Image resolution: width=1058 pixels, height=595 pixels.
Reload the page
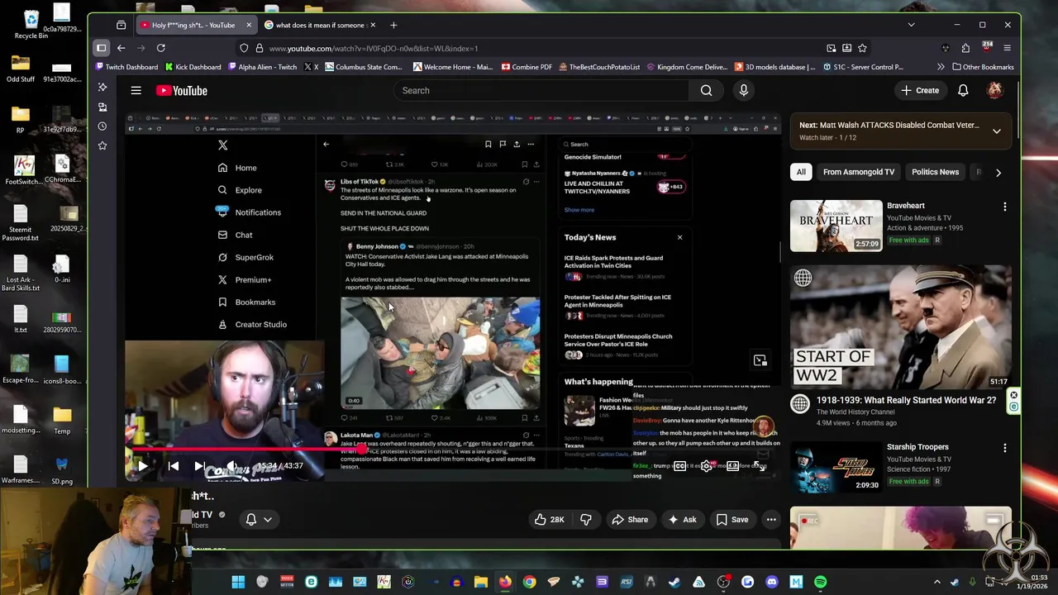point(160,48)
